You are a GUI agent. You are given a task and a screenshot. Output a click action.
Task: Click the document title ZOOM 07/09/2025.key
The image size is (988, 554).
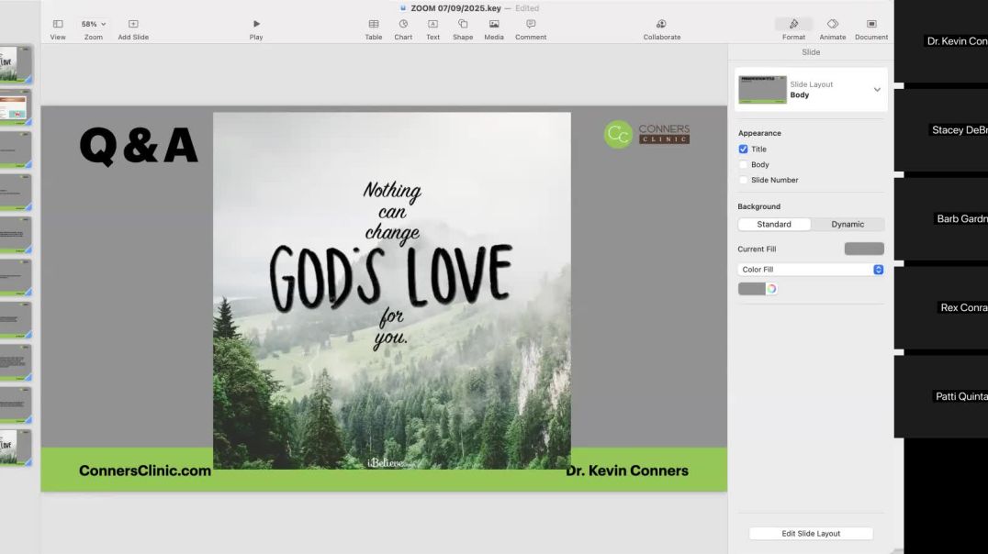pyautogui.click(x=455, y=8)
